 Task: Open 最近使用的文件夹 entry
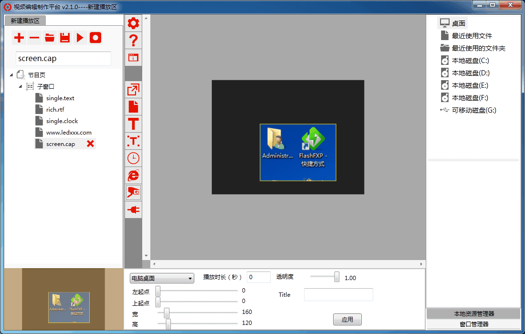473,48
